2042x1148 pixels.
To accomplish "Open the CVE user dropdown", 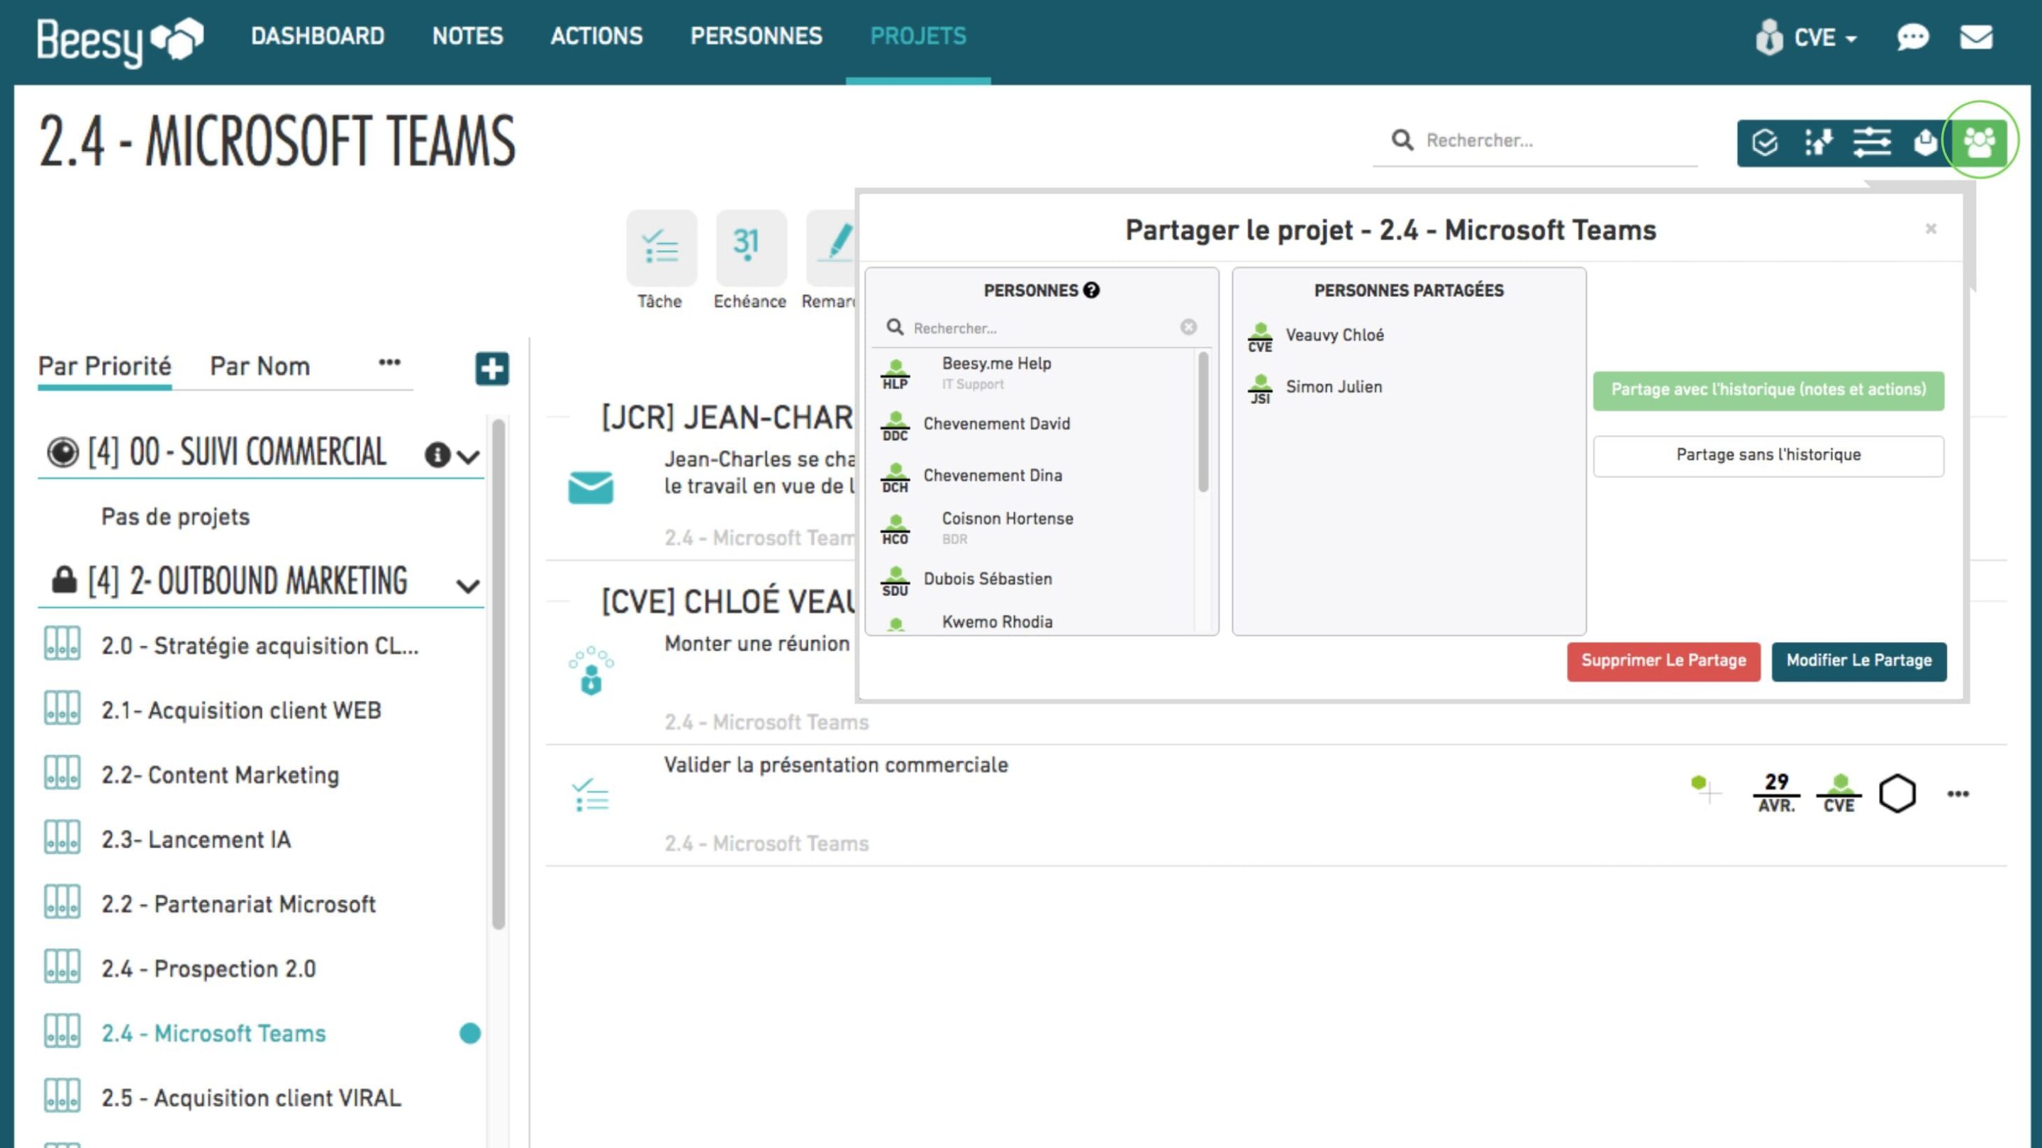I will click(x=1826, y=38).
